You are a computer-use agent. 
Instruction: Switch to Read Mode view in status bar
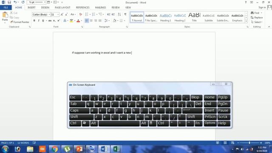click(217, 143)
